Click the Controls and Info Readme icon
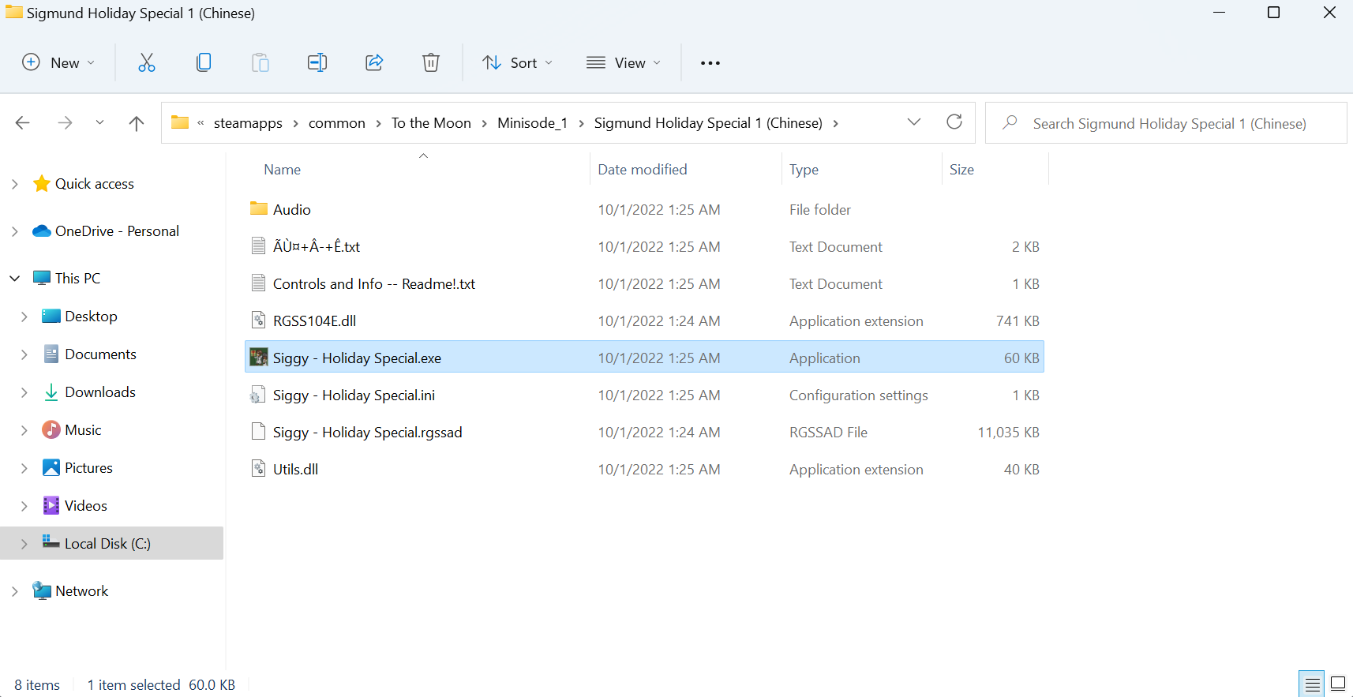 pyautogui.click(x=258, y=283)
